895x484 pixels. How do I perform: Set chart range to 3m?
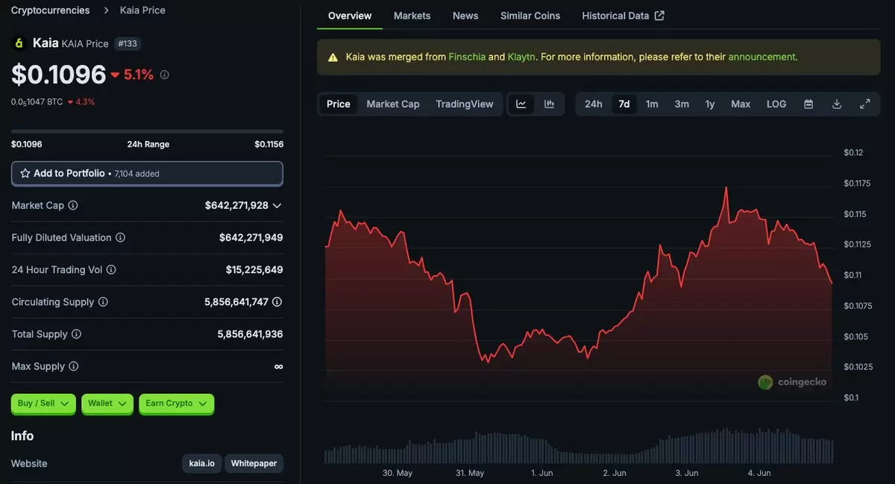coord(682,104)
